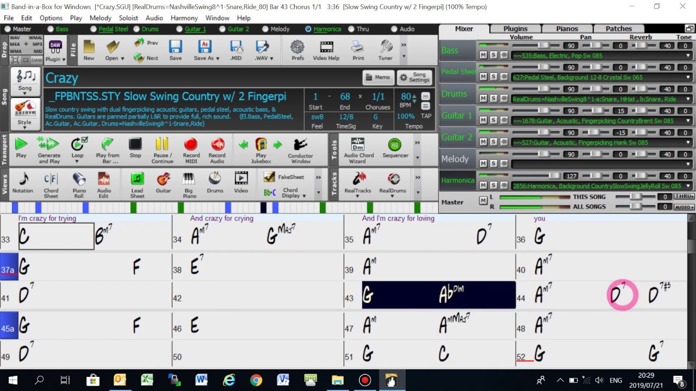Open the Melody menu
Viewport: 696px width, 391px height.
tap(101, 18)
